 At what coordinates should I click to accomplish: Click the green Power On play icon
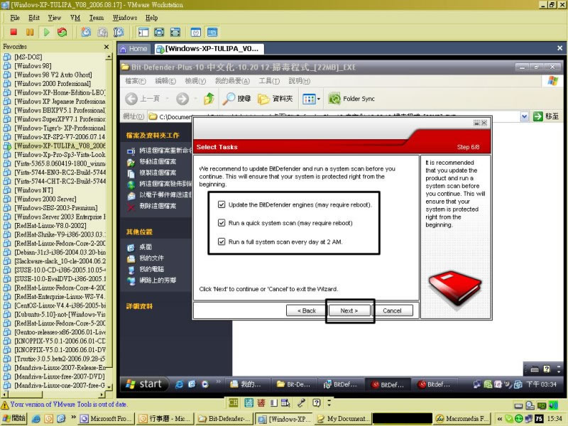(46, 32)
